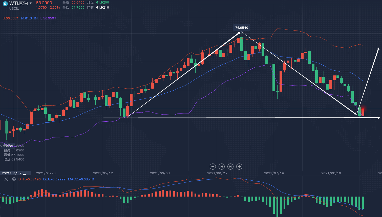Click the USOIL ticker code
This screenshot has height=217, width=382.
(x=14, y=9)
